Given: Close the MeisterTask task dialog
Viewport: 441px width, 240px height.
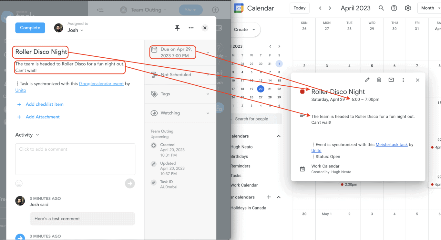Looking at the screenshot, I should [205, 28].
